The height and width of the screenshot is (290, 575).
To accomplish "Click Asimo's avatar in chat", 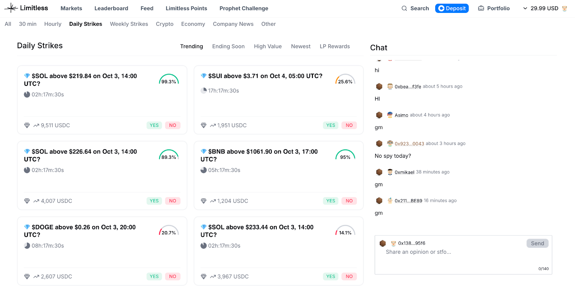I will click(390, 115).
